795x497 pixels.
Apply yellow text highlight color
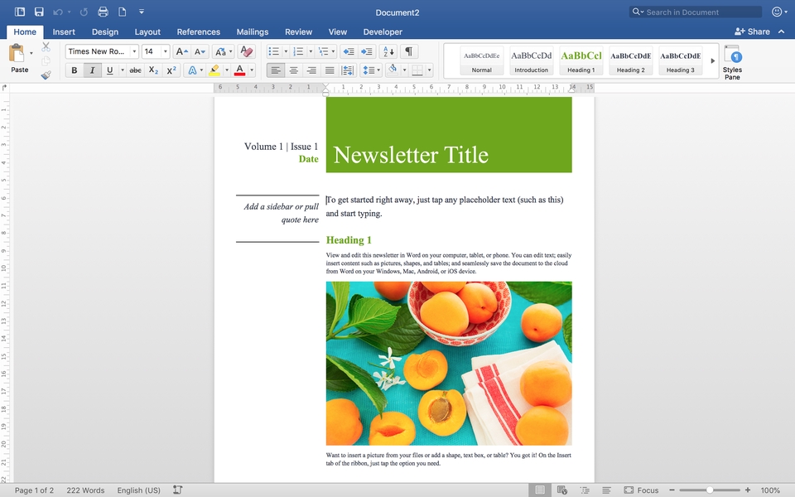pyautogui.click(x=215, y=70)
